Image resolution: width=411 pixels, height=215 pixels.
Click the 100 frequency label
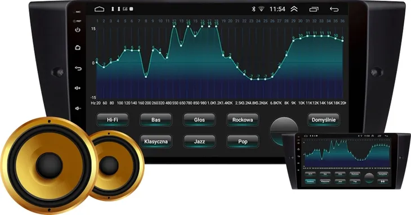pyautogui.click(x=120, y=103)
